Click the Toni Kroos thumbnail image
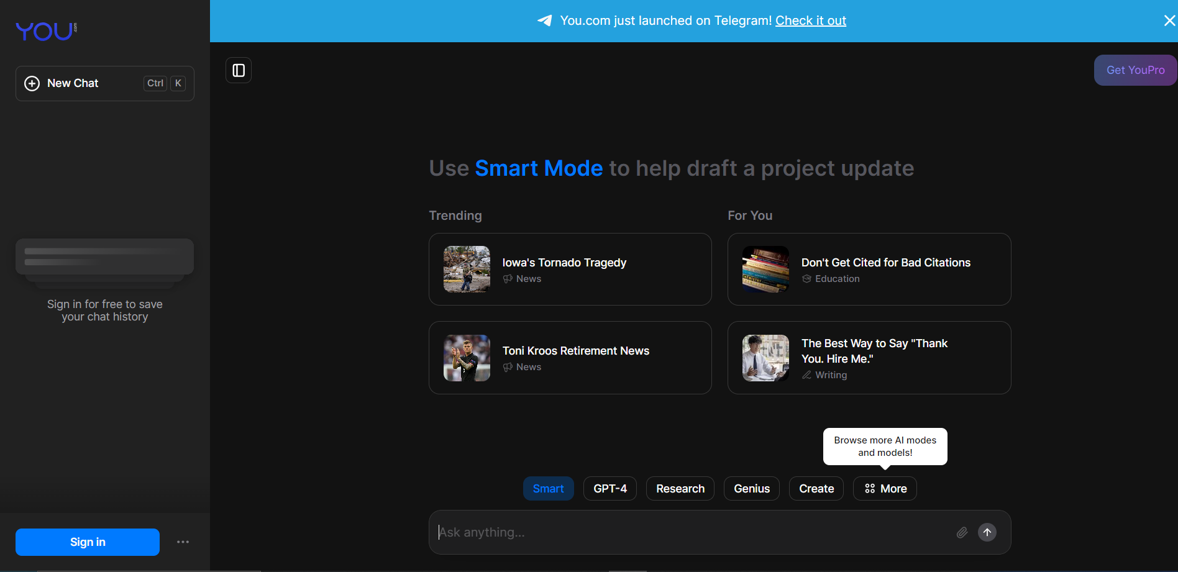Viewport: 1178px width, 572px height. coord(467,358)
